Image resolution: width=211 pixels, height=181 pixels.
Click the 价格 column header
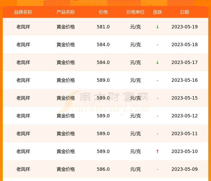[103, 12]
